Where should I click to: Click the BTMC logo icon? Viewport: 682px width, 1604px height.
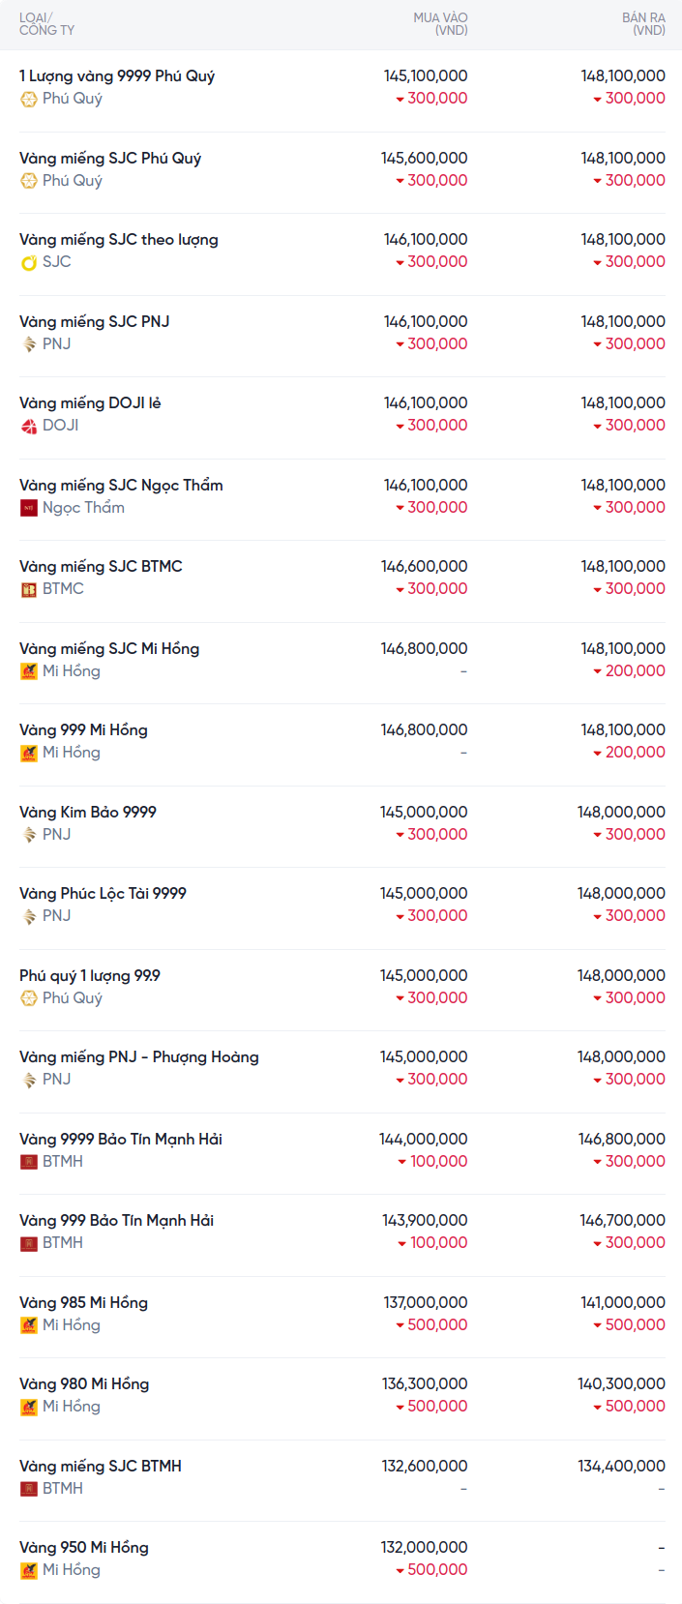pos(29,589)
